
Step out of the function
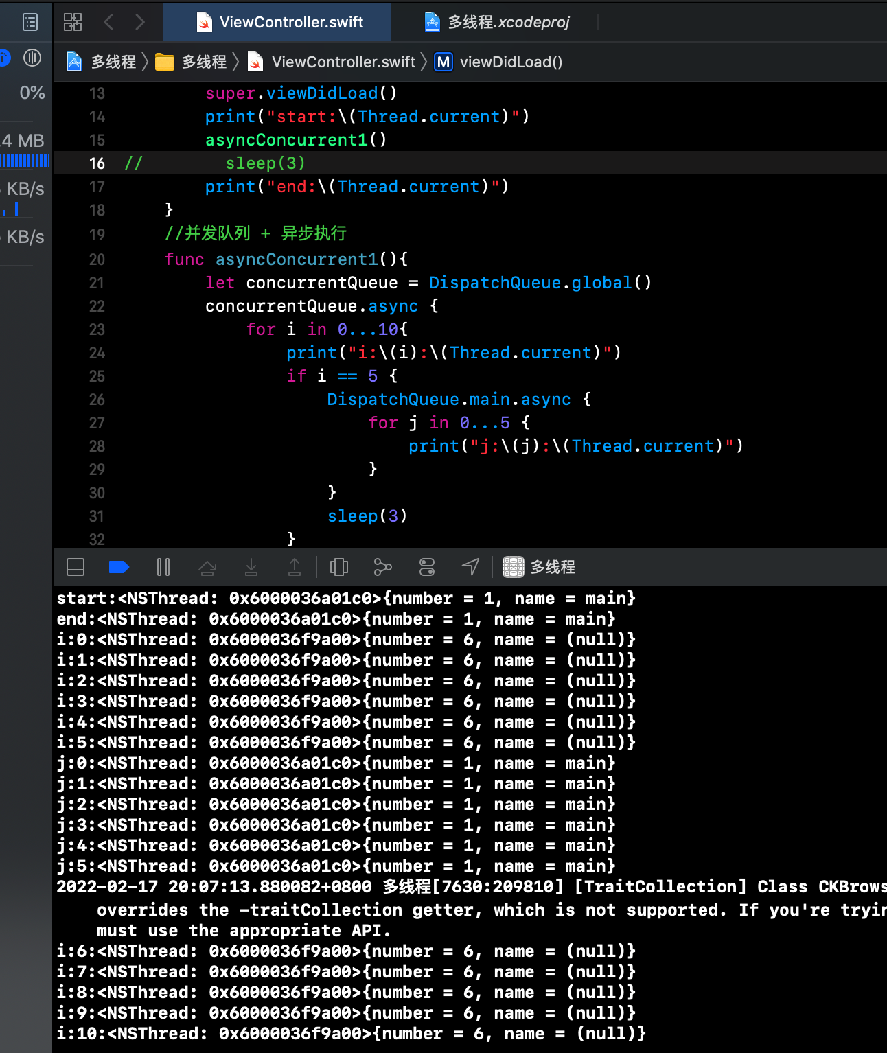click(295, 567)
